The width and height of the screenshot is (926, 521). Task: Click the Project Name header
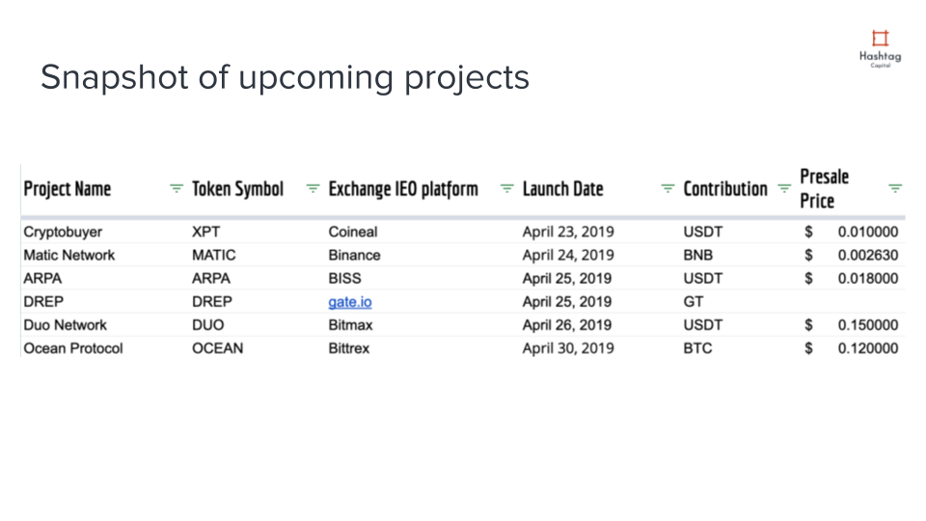pos(68,189)
